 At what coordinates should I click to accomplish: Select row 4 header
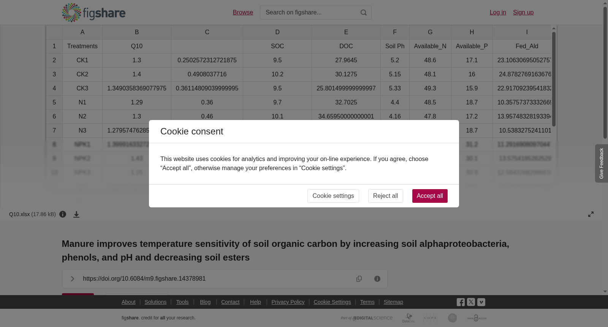pyautogui.click(x=54, y=88)
